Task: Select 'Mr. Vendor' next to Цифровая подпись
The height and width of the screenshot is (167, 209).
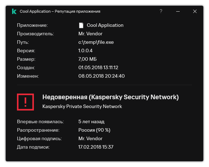Action: coord(90,139)
